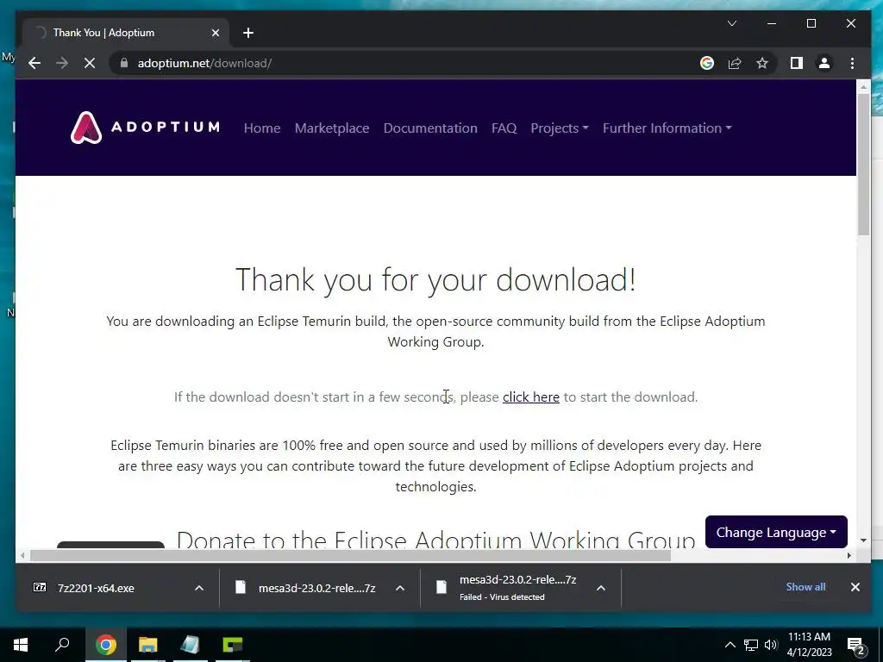Screen dimensions: 883x662
Task: Click the Google icon in the address bar
Action: (x=707, y=63)
